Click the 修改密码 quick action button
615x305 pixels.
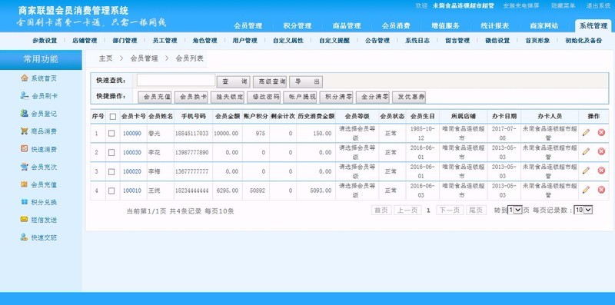(264, 98)
